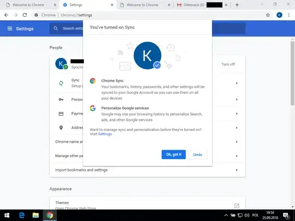Viewport: 295px width, 221px height.
Task: Click the Chrome Sync heading text
Action: pos(113,81)
